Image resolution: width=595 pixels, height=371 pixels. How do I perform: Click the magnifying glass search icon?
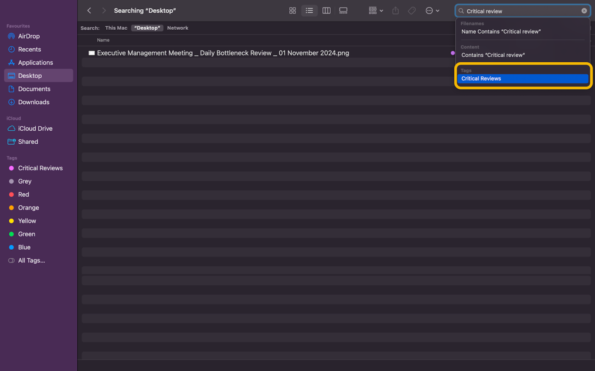461,11
